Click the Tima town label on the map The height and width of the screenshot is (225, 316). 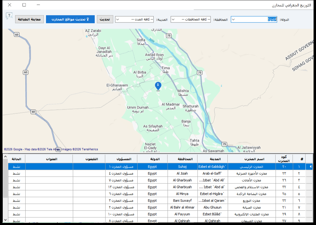click(x=165, y=70)
